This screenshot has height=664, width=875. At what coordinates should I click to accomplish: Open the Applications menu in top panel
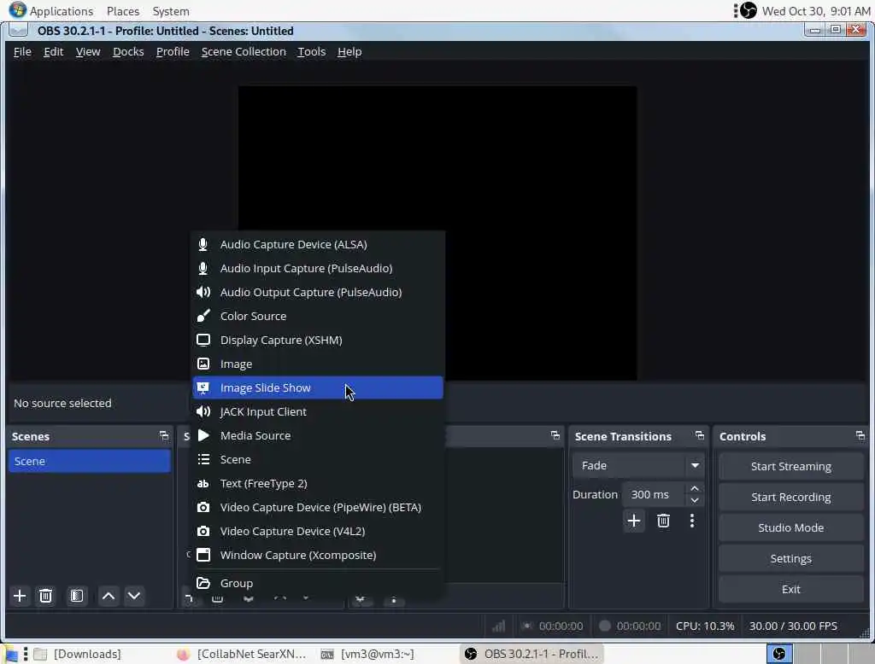click(x=51, y=10)
